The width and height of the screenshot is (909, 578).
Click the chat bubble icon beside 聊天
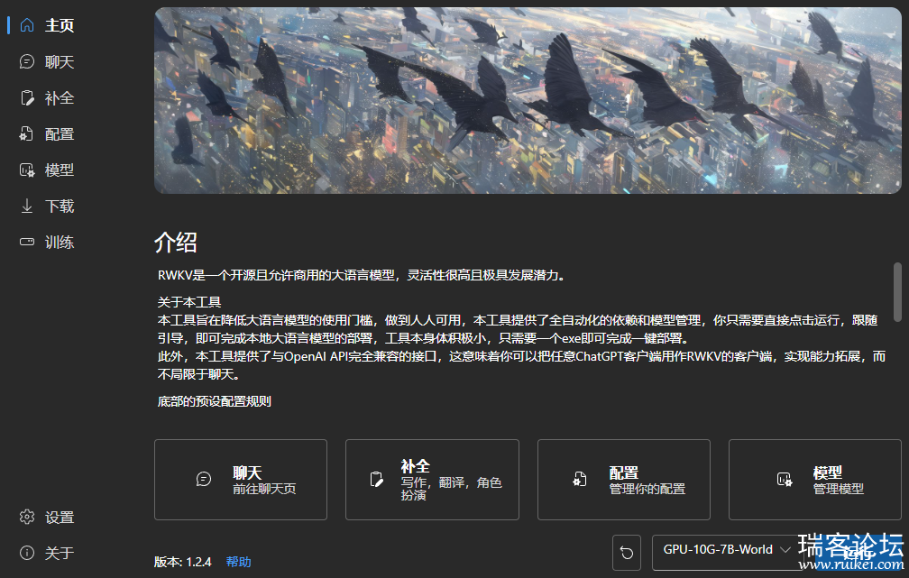(27, 61)
